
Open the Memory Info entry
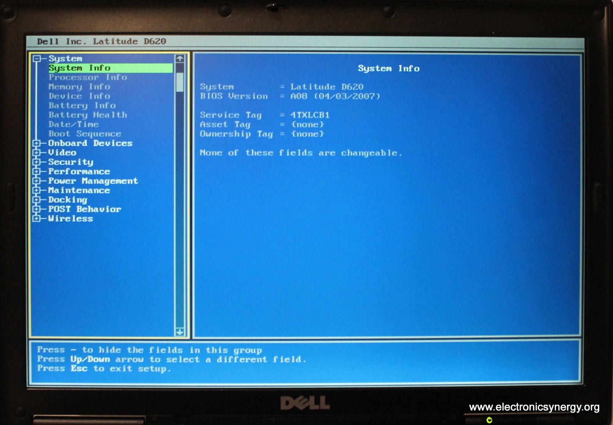79,87
